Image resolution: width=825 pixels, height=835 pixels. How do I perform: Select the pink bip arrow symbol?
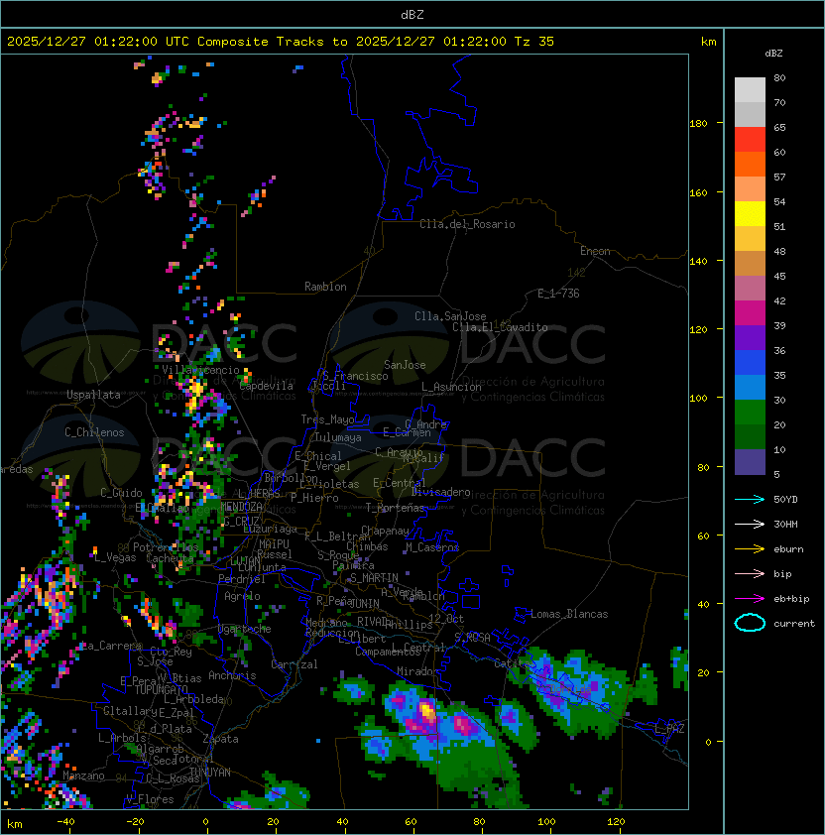tap(750, 573)
